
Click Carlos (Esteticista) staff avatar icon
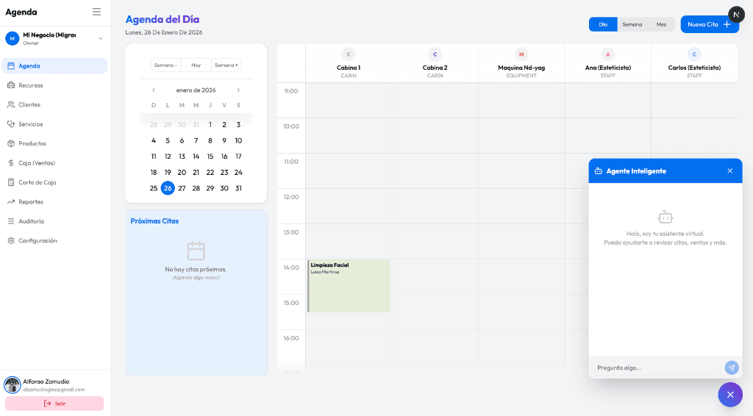(694, 54)
